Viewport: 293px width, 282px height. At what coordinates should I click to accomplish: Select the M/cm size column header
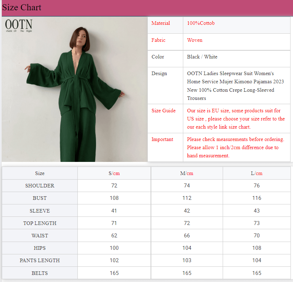pyautogui.click(x=186, y=173)
